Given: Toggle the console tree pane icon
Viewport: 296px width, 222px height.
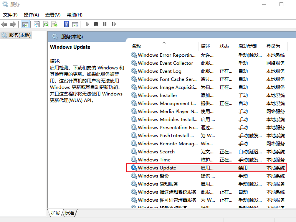Looking at the screenshot, I should tap(25, 24).
